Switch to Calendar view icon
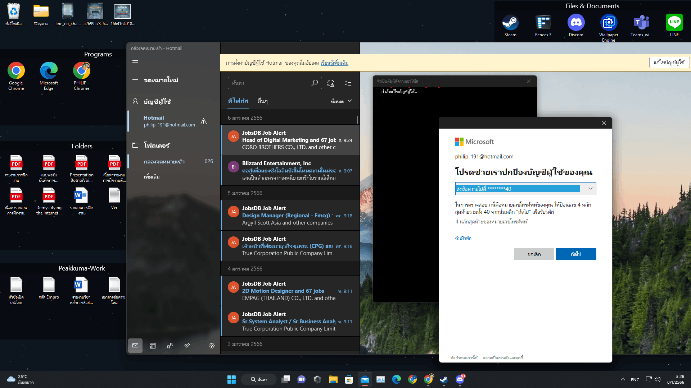The height and width of the screenshot is (388, 691). pyautogui.click(x=153, y=345)
